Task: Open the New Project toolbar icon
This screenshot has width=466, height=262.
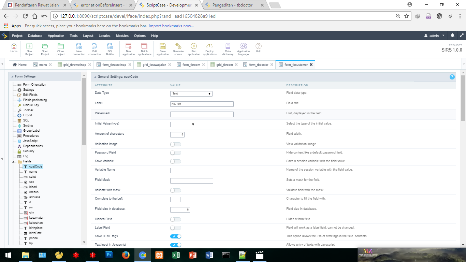Action: pyautogui.click(x=29, y=49)
